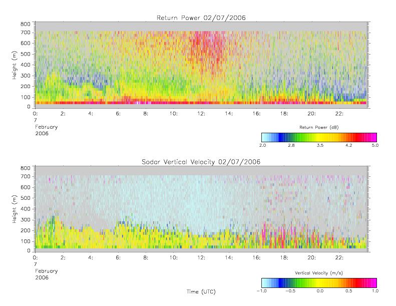Click the 6: time tick under Return Power plot
396x306 pixels.
point(118,114)
